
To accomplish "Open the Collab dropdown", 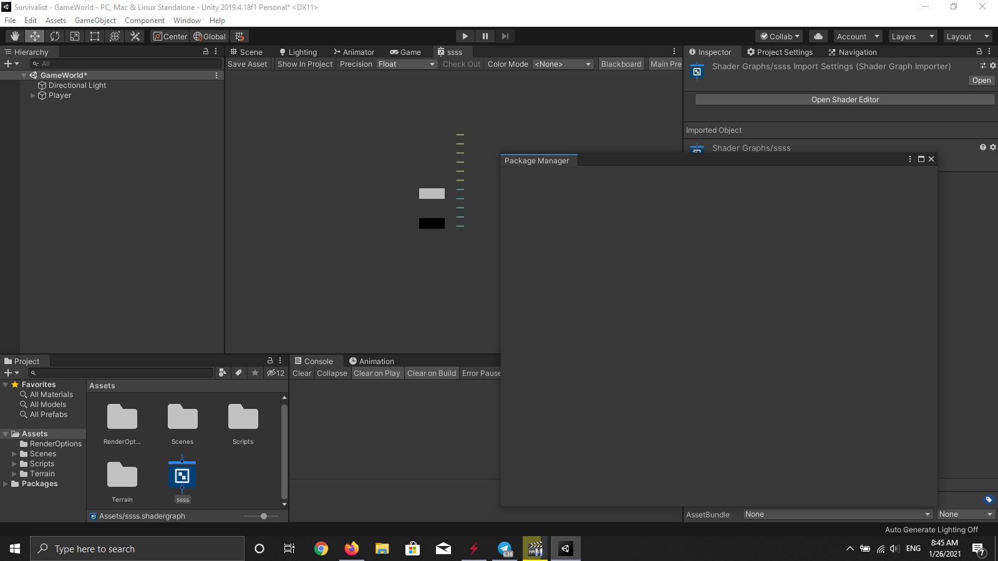I will pyautogui.click(x=780, y=36).
